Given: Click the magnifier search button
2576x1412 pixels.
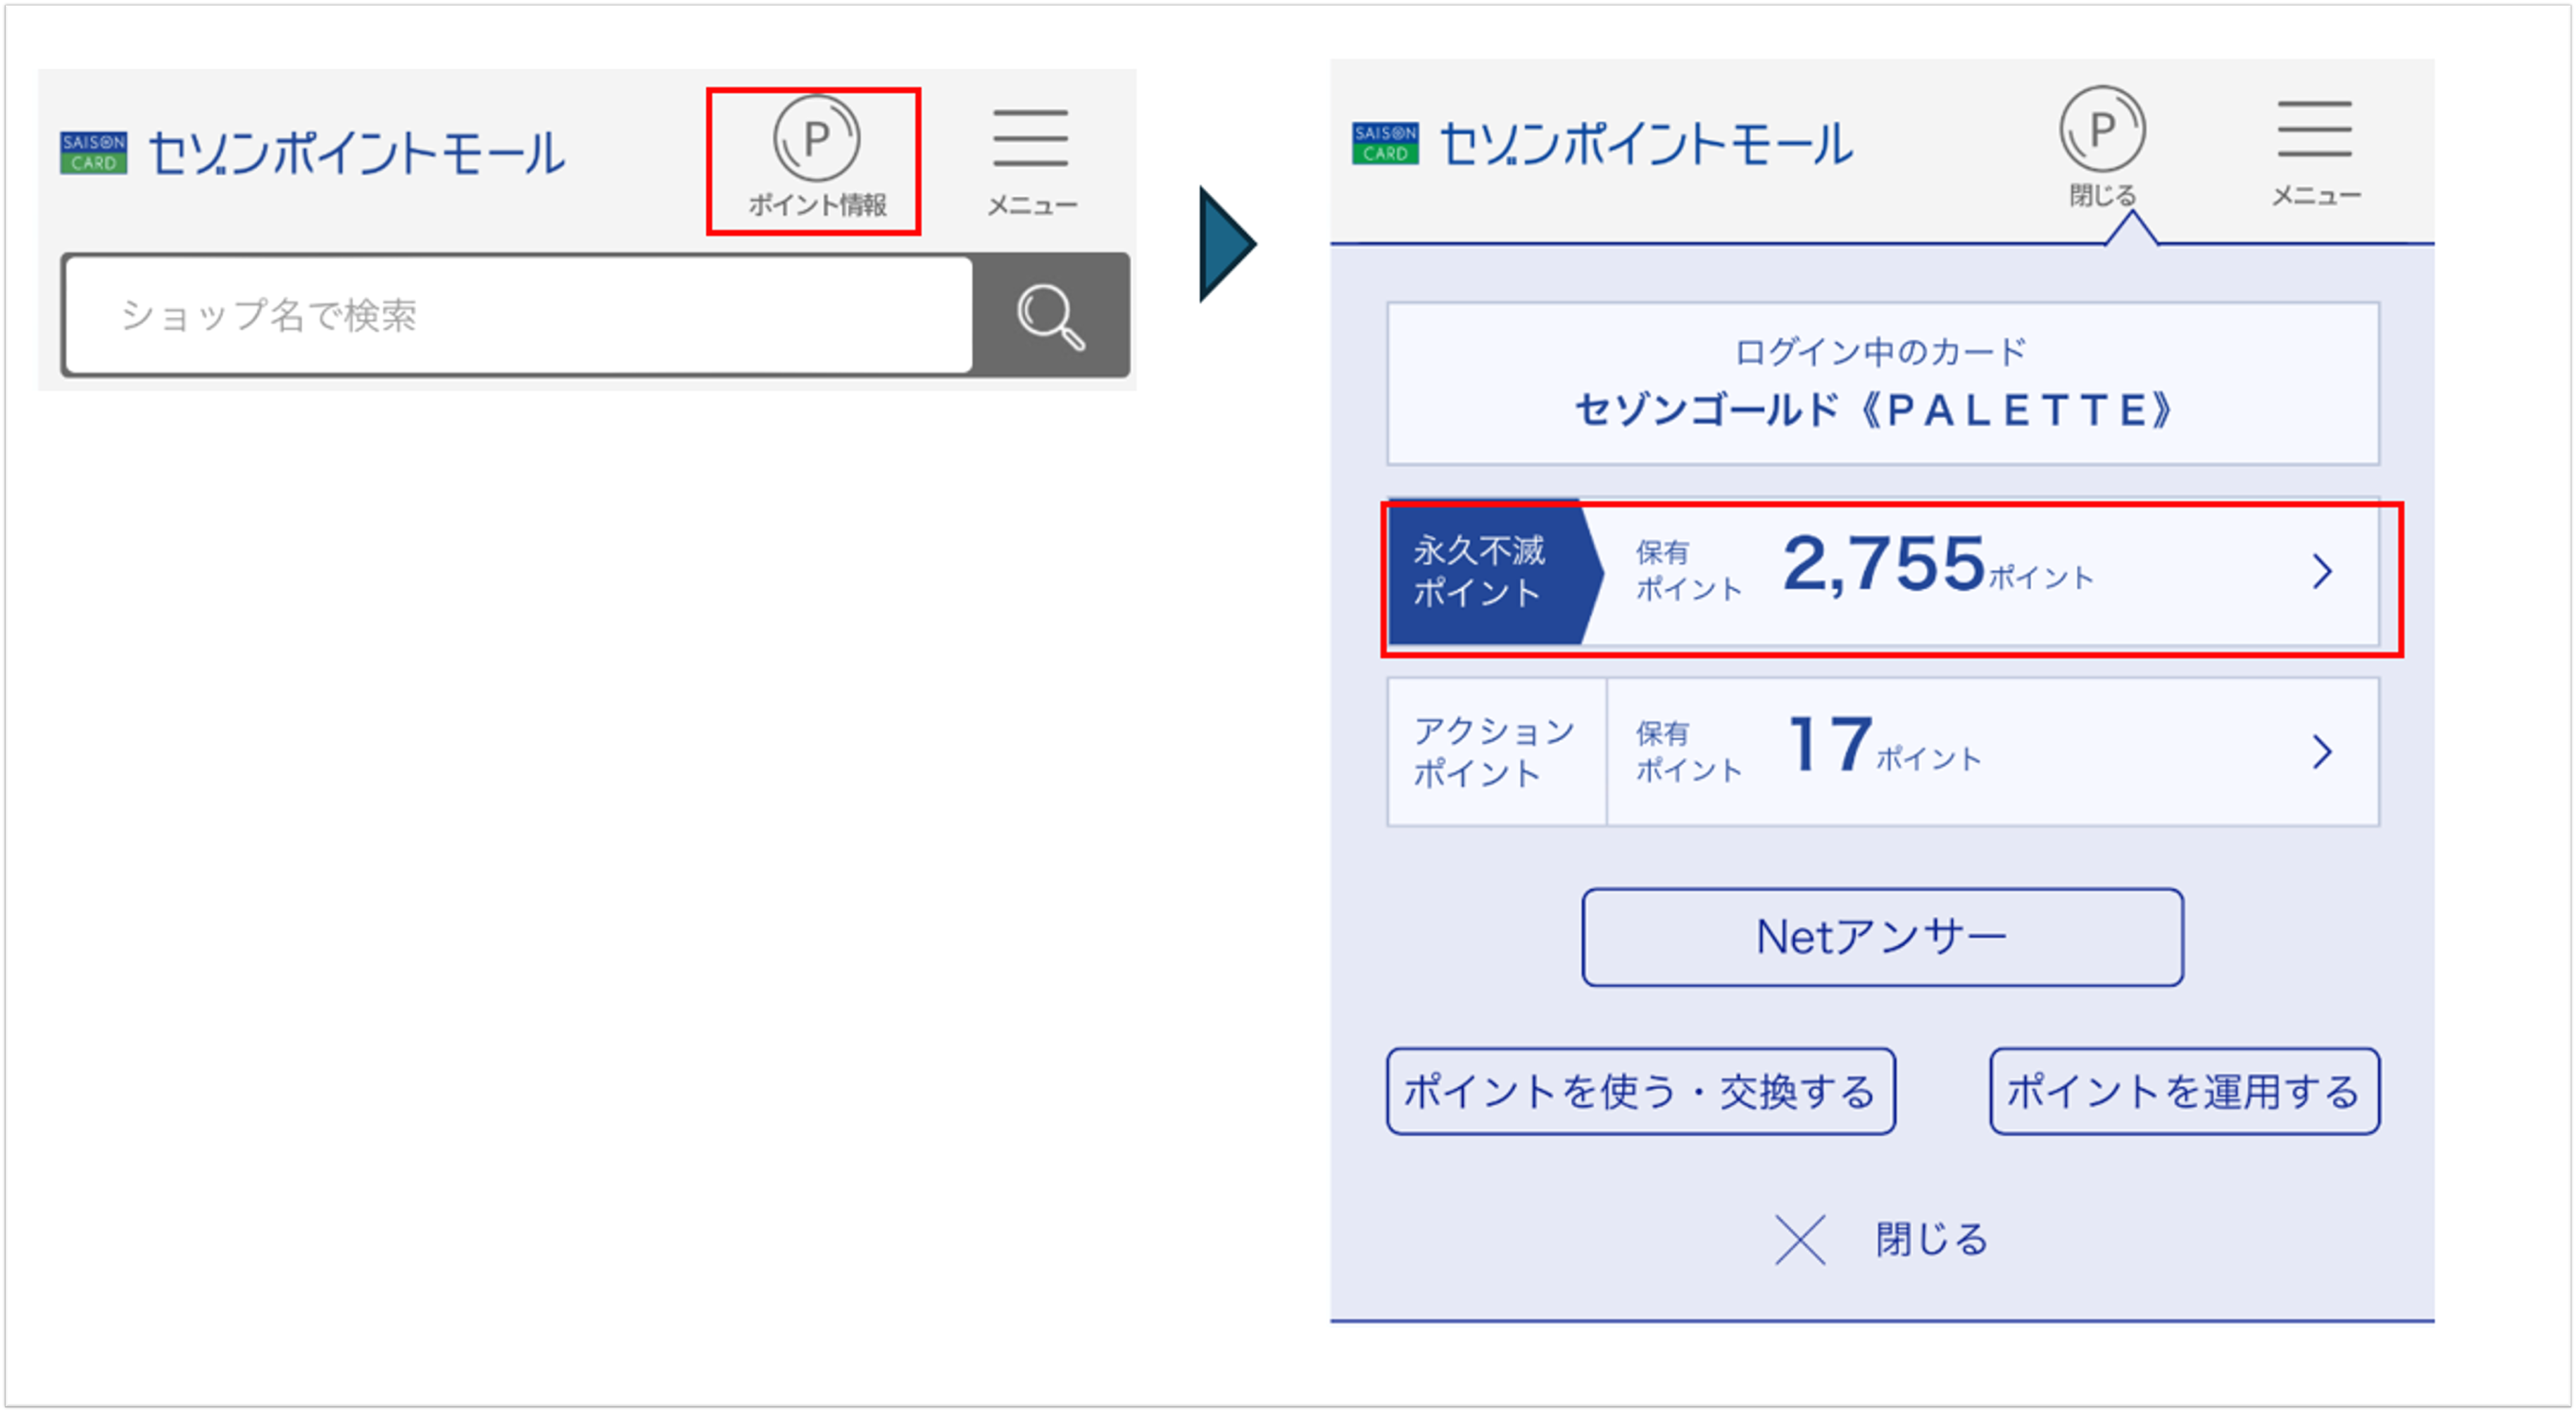Looking at the screenshot, I should 1051,316.
